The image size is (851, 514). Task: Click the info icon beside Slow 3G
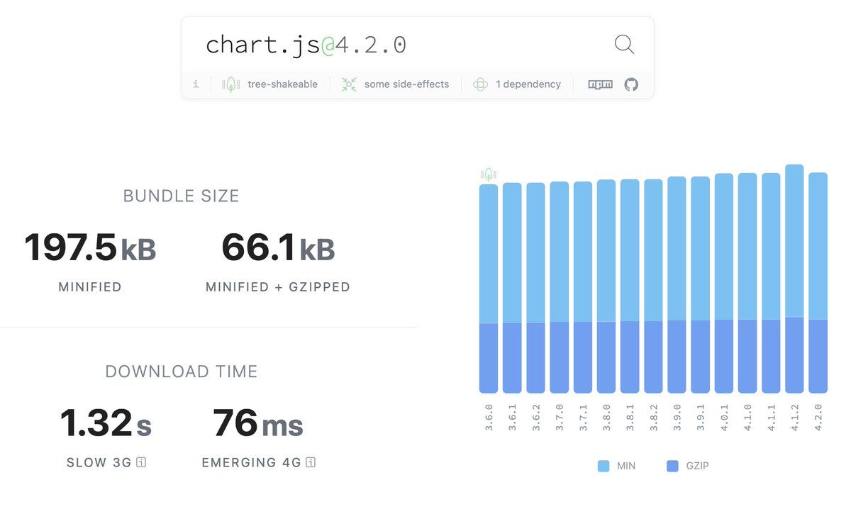coord(141,463)
